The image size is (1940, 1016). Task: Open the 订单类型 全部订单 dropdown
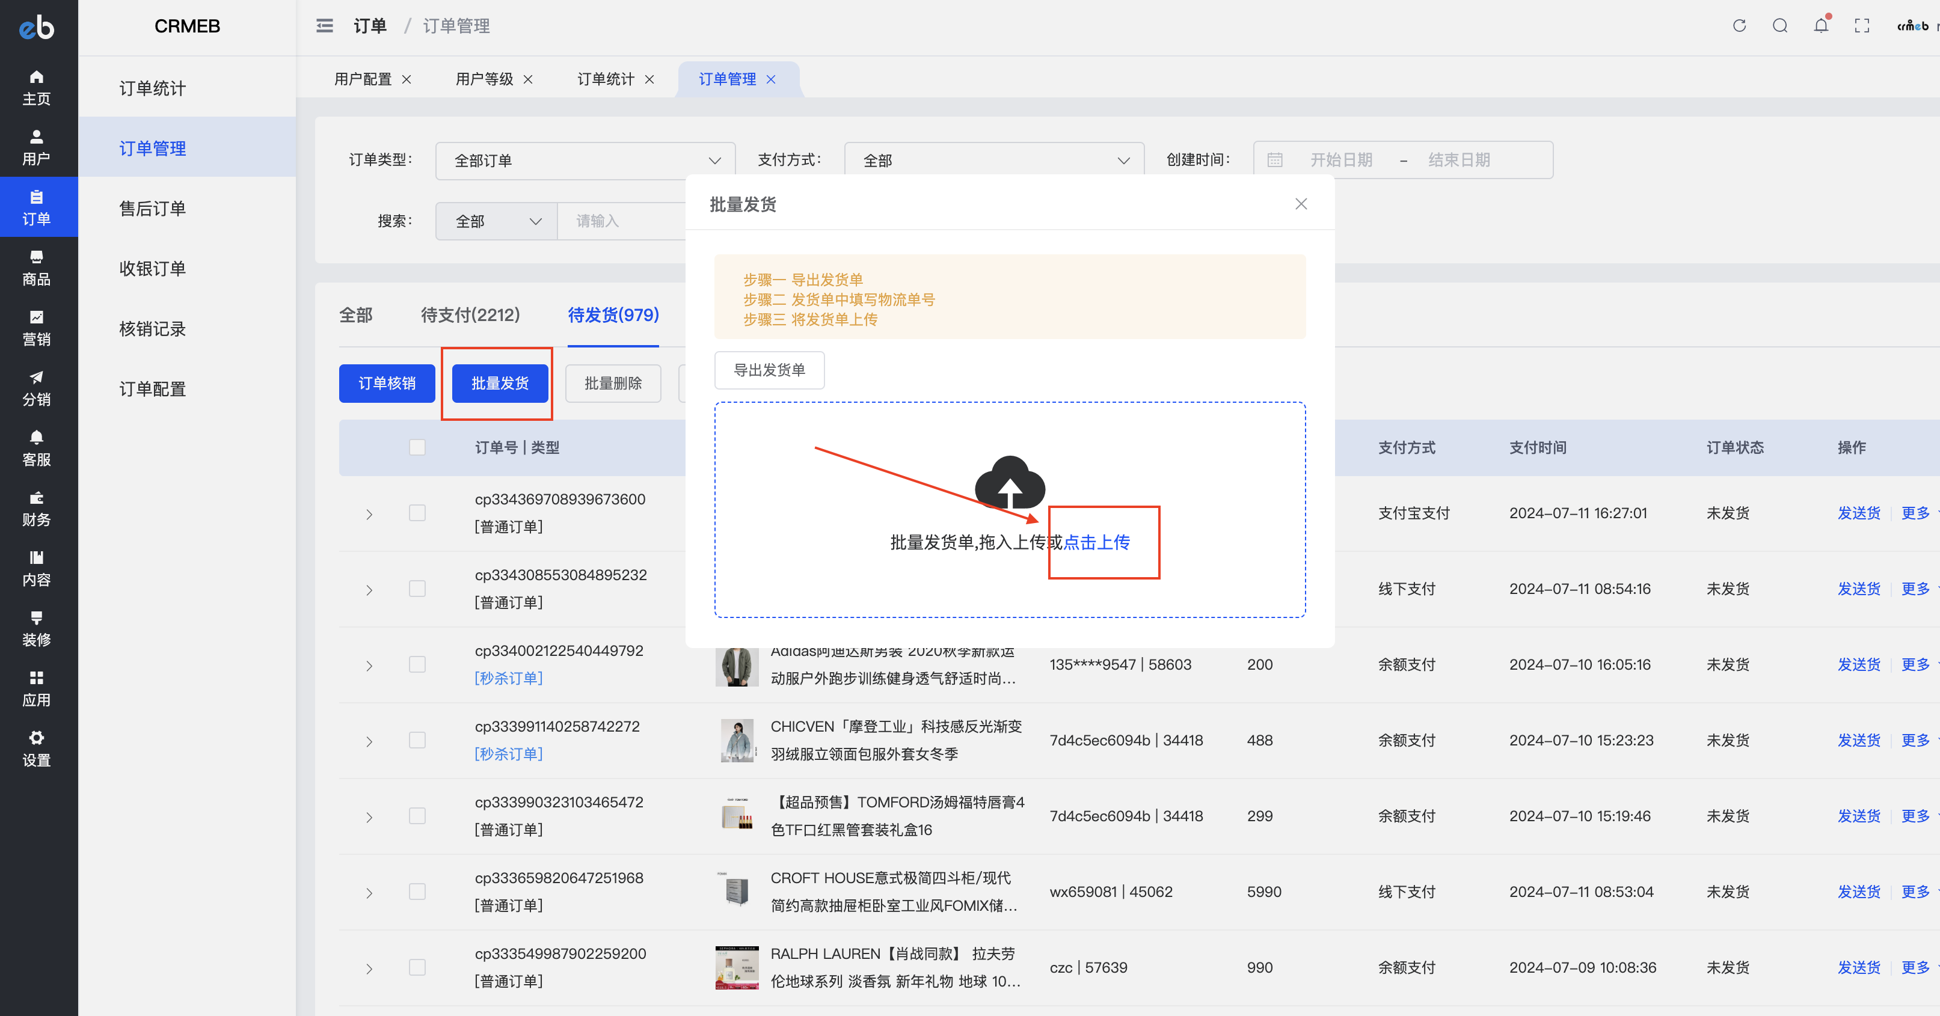585,161
